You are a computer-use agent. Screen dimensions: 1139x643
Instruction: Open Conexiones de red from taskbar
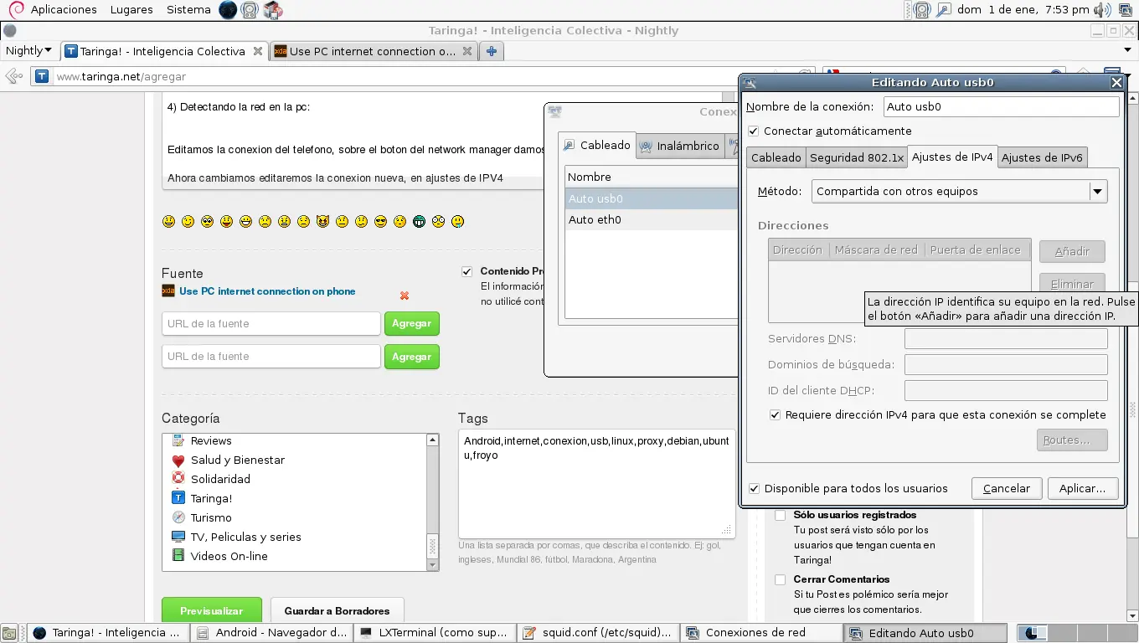tap(760, 633)
